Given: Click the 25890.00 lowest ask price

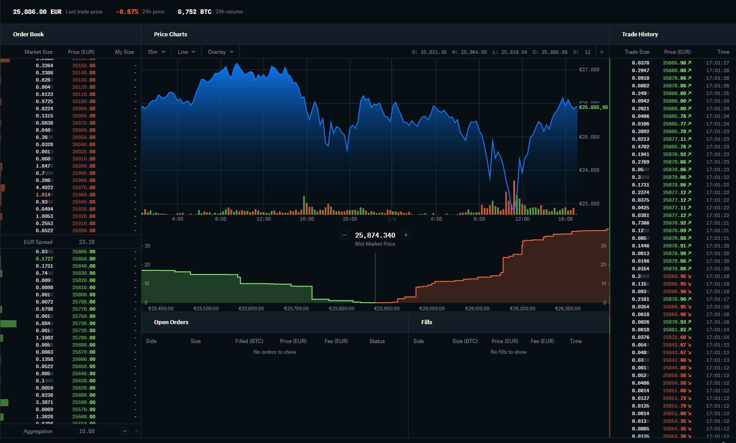Looking at the screenshot, I should [84, 230].
